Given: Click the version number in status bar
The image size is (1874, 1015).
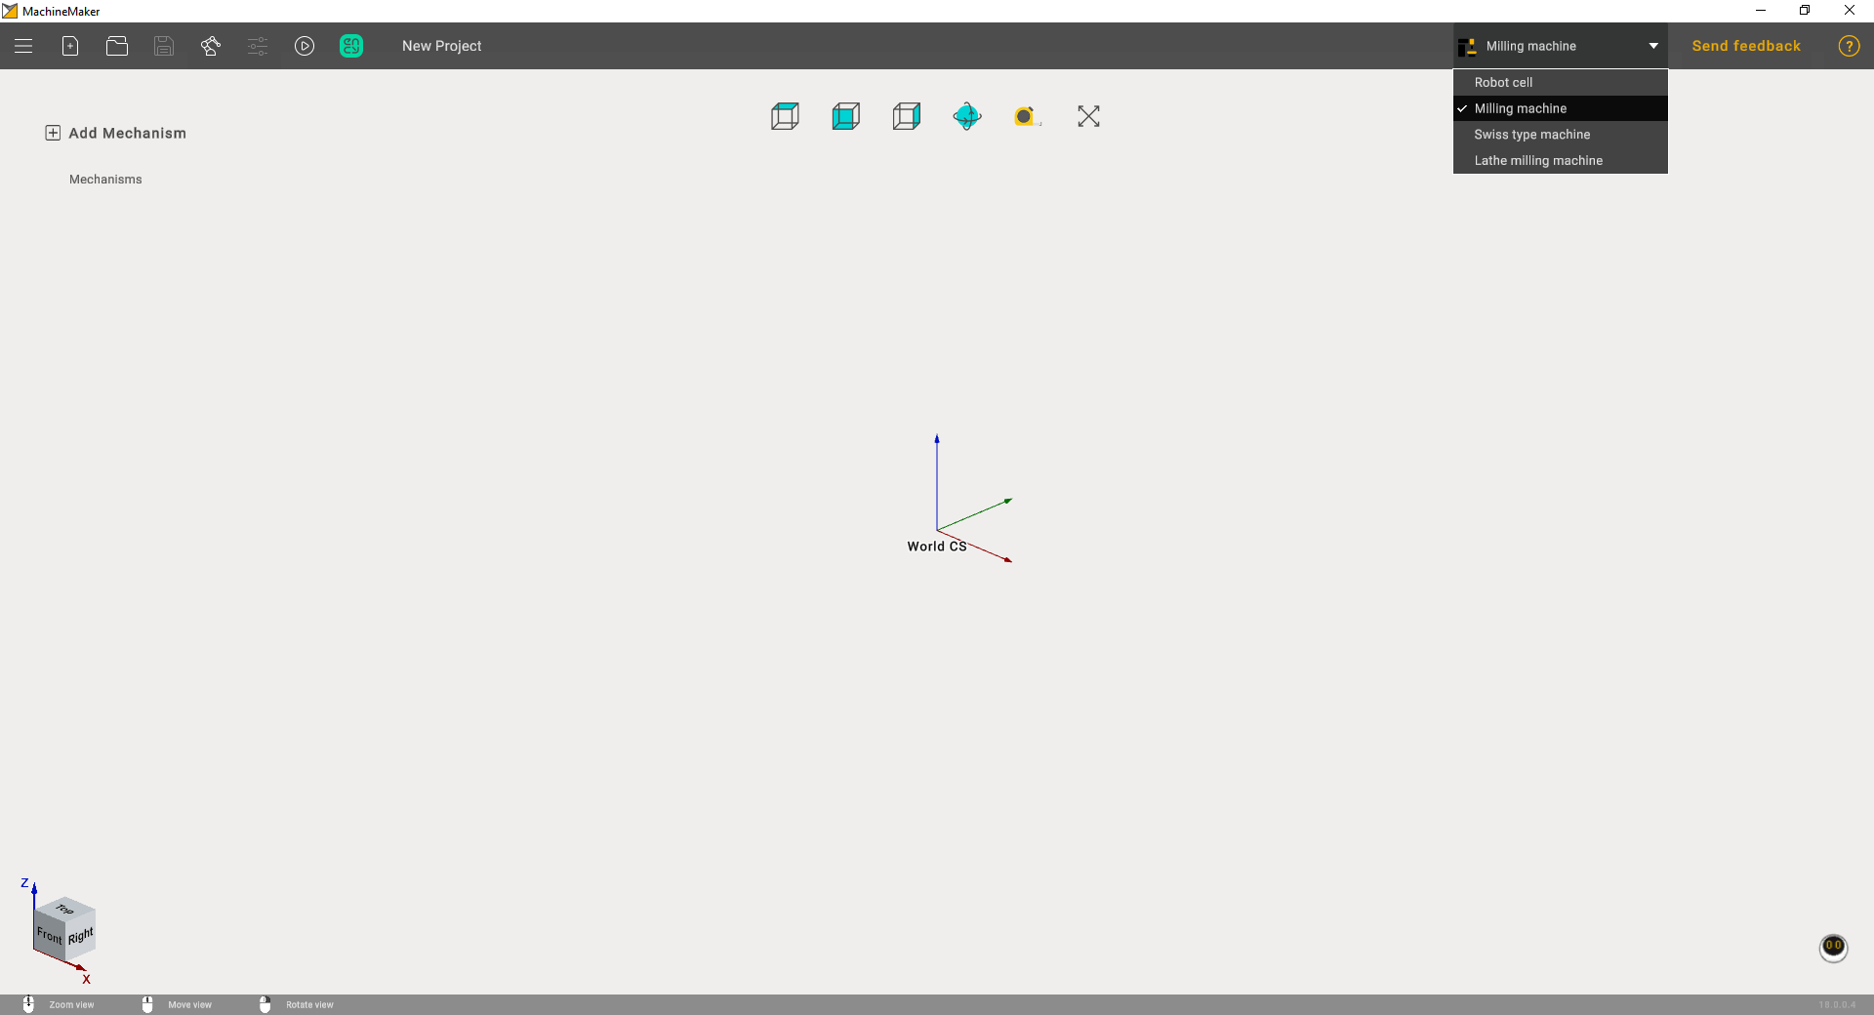Looking at the screenshot, I should point(1837,1005).
